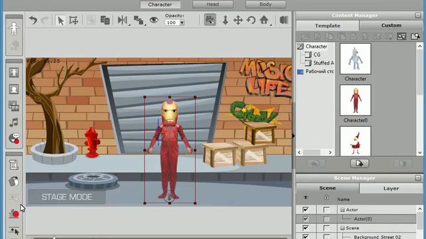Image resolution: width=426 pixels, height=239 pixels.
Task: Click the flip mirror icon
Action: [122, 21]
